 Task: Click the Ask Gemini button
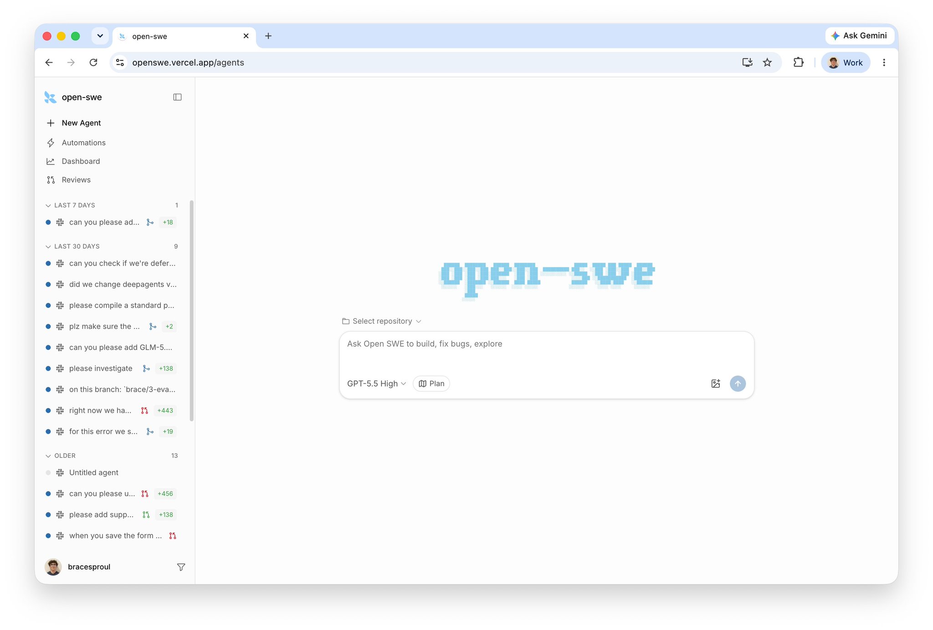859,36
